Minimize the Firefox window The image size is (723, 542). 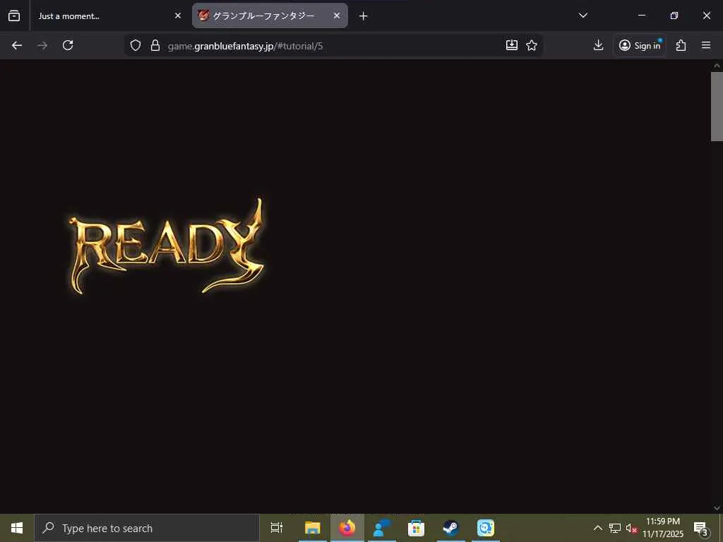[642, 16]
